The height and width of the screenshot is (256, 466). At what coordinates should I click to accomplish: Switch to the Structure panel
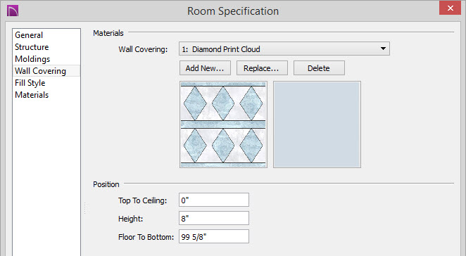[x=32, y=47]
